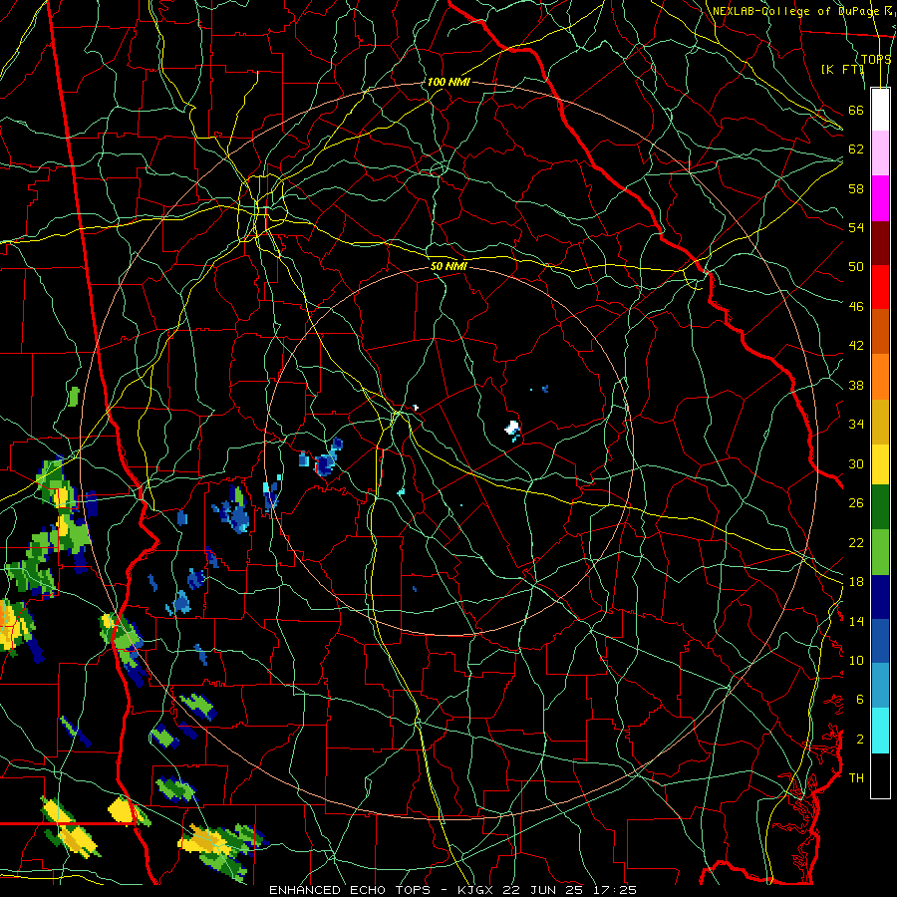Click the legend value '58'
This screenshot has width=897, height=897.
[x=856, y=188]
